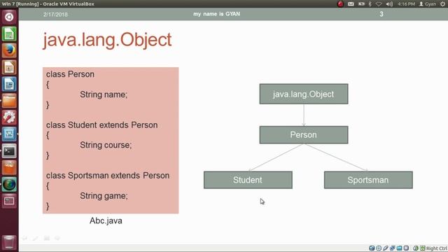The image size is (448, 252).
Task: Open the Gyan user account menu
Action: [x=428, y=4]
